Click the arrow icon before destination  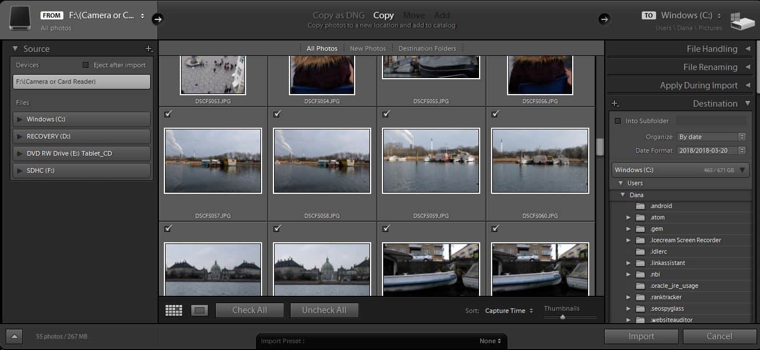pyautogui.click(x=604, y=19)
